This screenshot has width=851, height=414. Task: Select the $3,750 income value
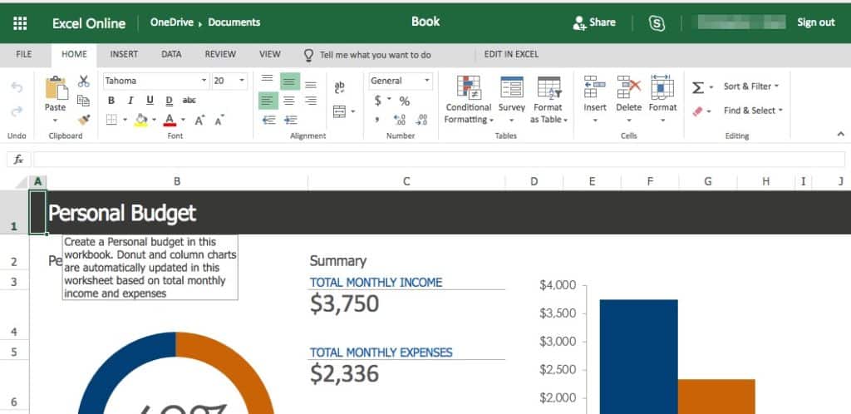345,304
